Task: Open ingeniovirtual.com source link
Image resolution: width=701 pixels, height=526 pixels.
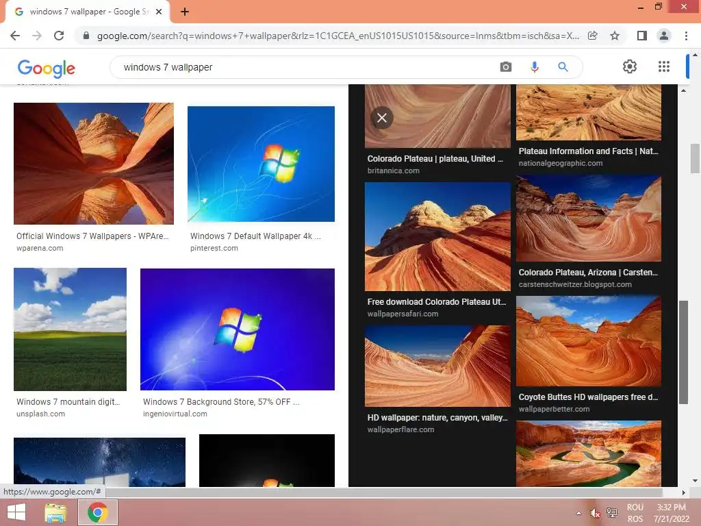Action: (175, 414)
